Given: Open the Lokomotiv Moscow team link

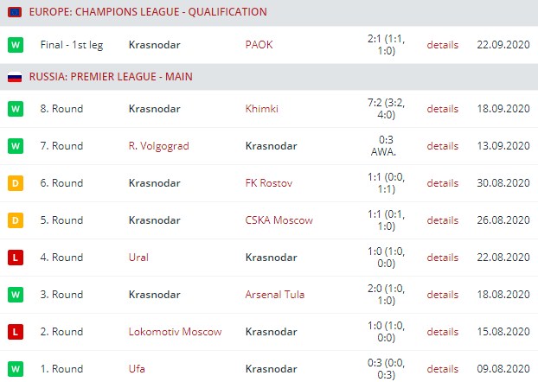Looking at the screenshot, I should [175, 332].
